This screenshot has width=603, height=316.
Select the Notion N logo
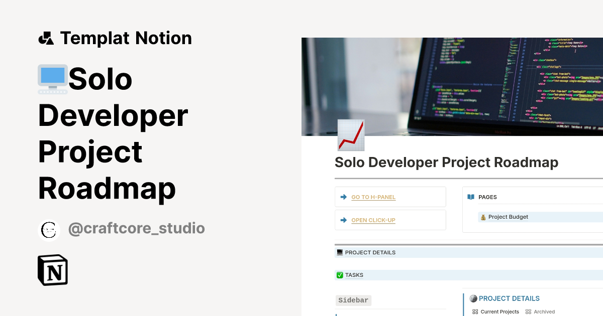click(x=52, y=270)
